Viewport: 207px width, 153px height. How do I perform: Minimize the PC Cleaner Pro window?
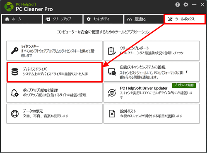(x=194, y=5)
